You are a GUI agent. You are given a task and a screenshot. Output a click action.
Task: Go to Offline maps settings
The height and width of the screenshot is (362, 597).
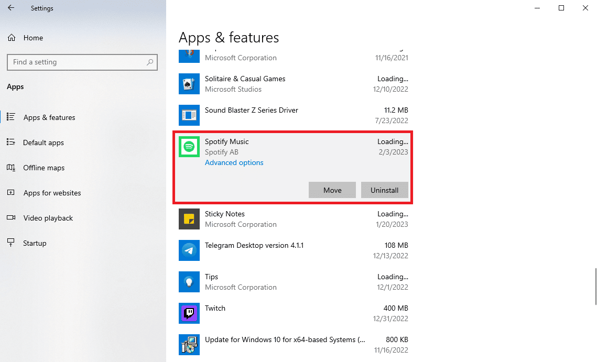click(x=44, y=168)
